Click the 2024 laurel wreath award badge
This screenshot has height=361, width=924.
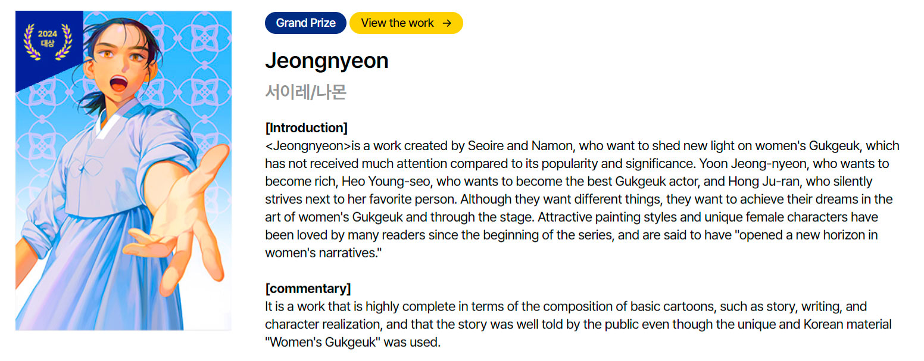(x=48, y=42)
